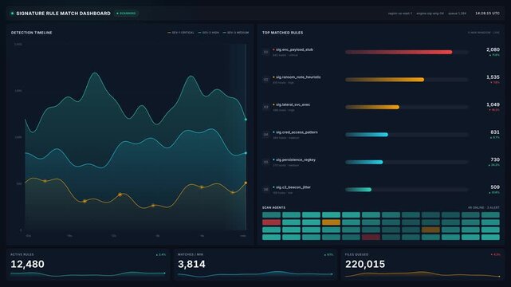Click the rank 01 badge for sig.enc_payload_stub
This screenshot has width=511, height=287.
[266, 52]
